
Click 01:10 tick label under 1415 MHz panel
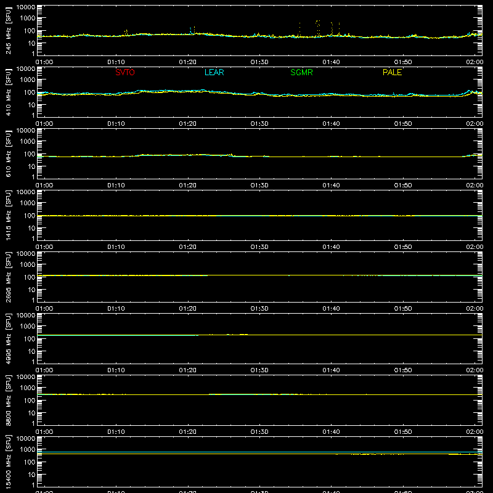[116, 247]
